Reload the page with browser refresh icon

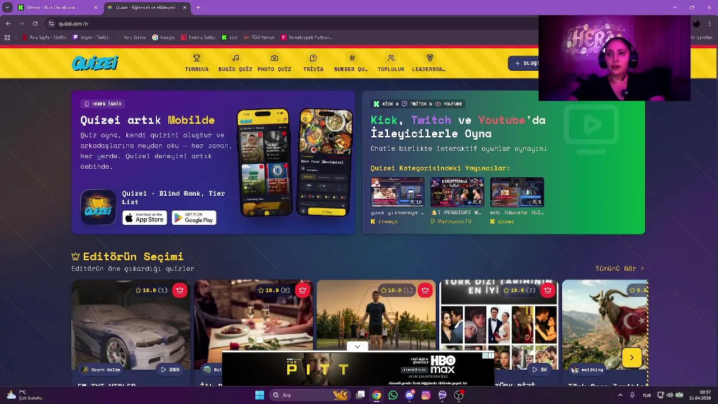coord(35,24)
